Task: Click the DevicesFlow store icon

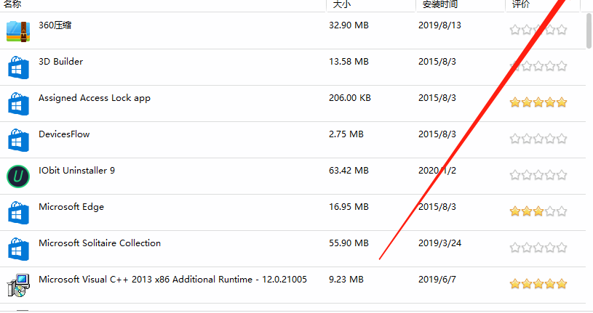Action: pyautogui.click(x=18, y=140)
